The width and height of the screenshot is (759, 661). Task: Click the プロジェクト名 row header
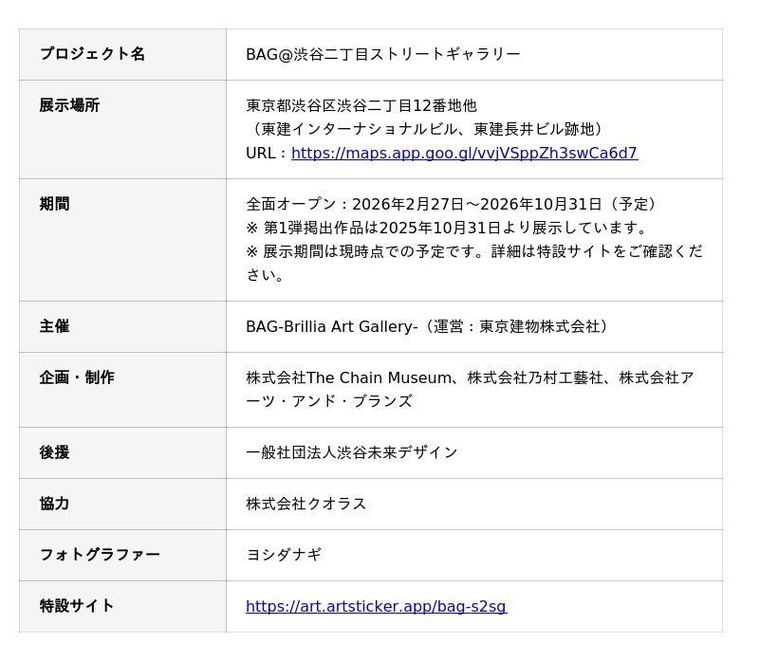(x=92, y=54)
